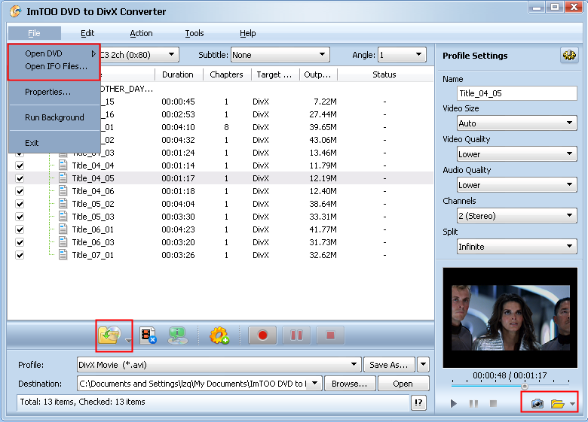Click the file icon of Title_05_02
The height and width of the screenshot is (422, 588).
coord(63,204)
